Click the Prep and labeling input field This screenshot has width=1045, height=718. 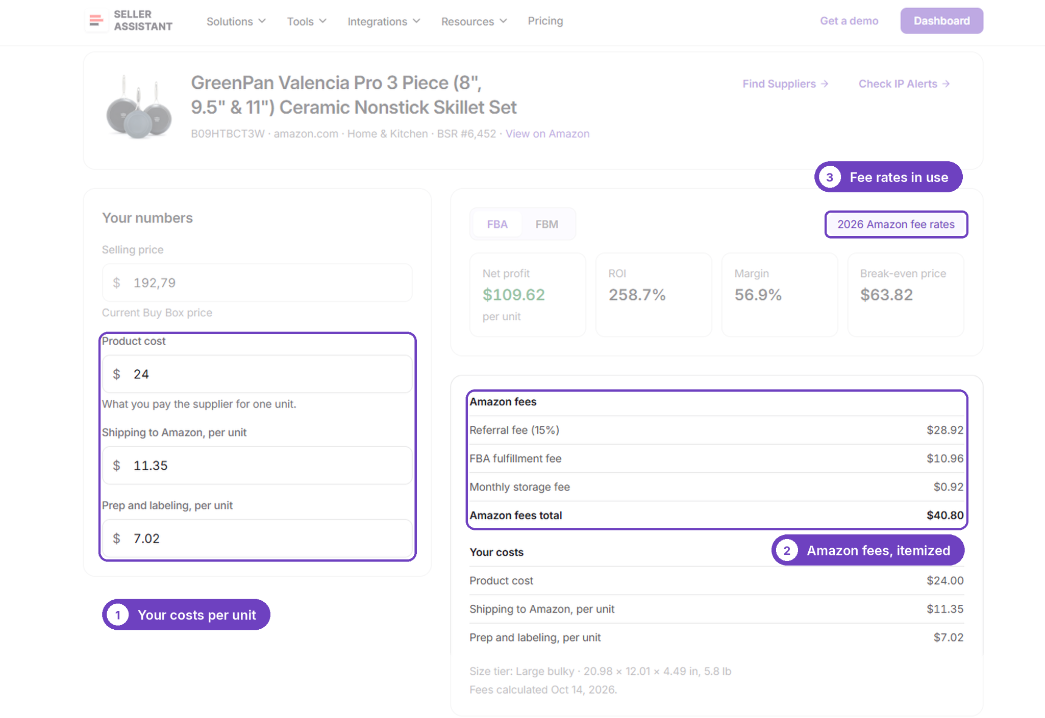point(257,538)
